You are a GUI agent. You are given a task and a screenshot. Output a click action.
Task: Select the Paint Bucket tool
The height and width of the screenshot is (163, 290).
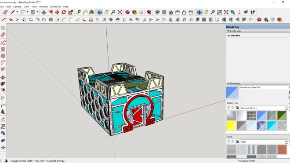(x=91, y=12)
